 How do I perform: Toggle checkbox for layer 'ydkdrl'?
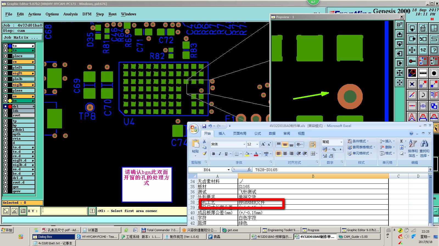pyautogui.click(x=5, y=130)
